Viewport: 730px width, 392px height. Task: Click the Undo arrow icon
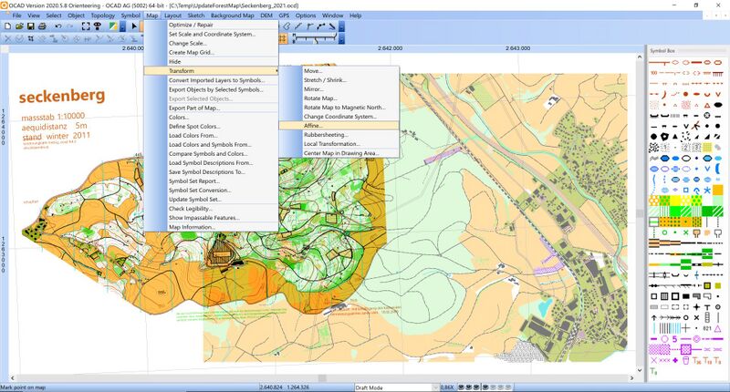coord(58,26)
